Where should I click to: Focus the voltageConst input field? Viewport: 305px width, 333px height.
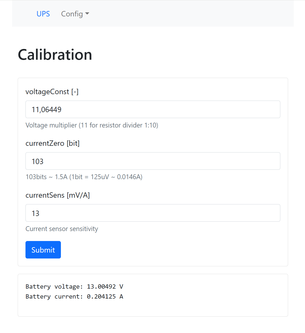point(153,109)
